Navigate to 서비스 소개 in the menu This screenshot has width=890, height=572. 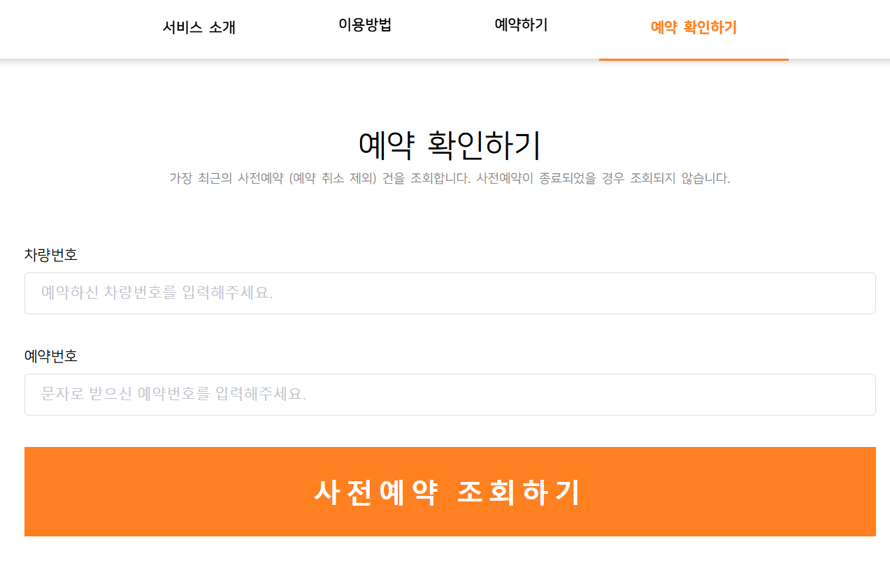point(199,27)
